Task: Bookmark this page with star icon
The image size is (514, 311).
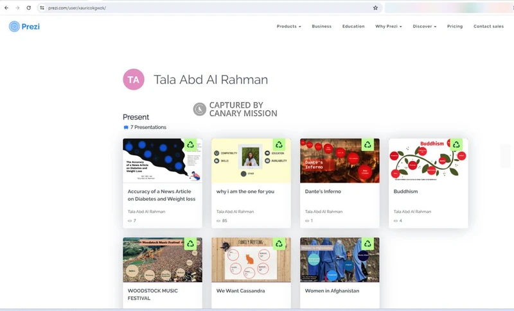Action: (x=375, y=8)
